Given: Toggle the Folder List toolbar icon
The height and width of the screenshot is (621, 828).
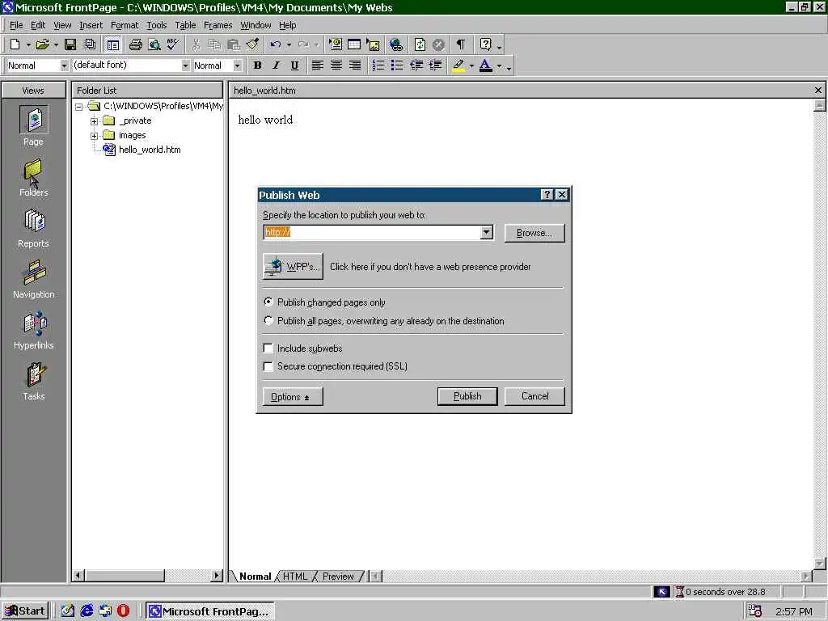Looking at the screenshot, I should [112, 45].
